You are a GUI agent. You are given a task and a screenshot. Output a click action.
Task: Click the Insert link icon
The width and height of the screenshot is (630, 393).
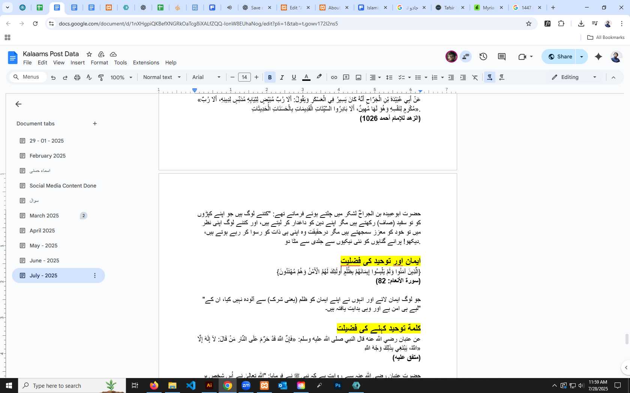[x=334, y=77]
